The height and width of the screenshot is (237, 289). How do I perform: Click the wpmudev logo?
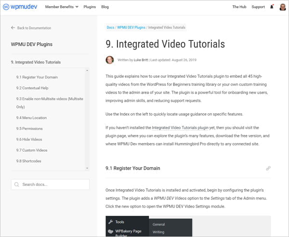click(20, 7)
